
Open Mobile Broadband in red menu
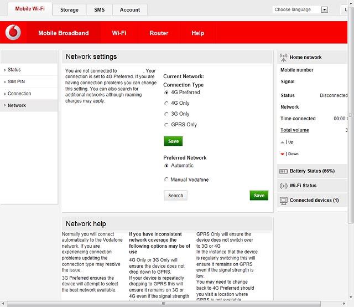(x=64, y=33)
